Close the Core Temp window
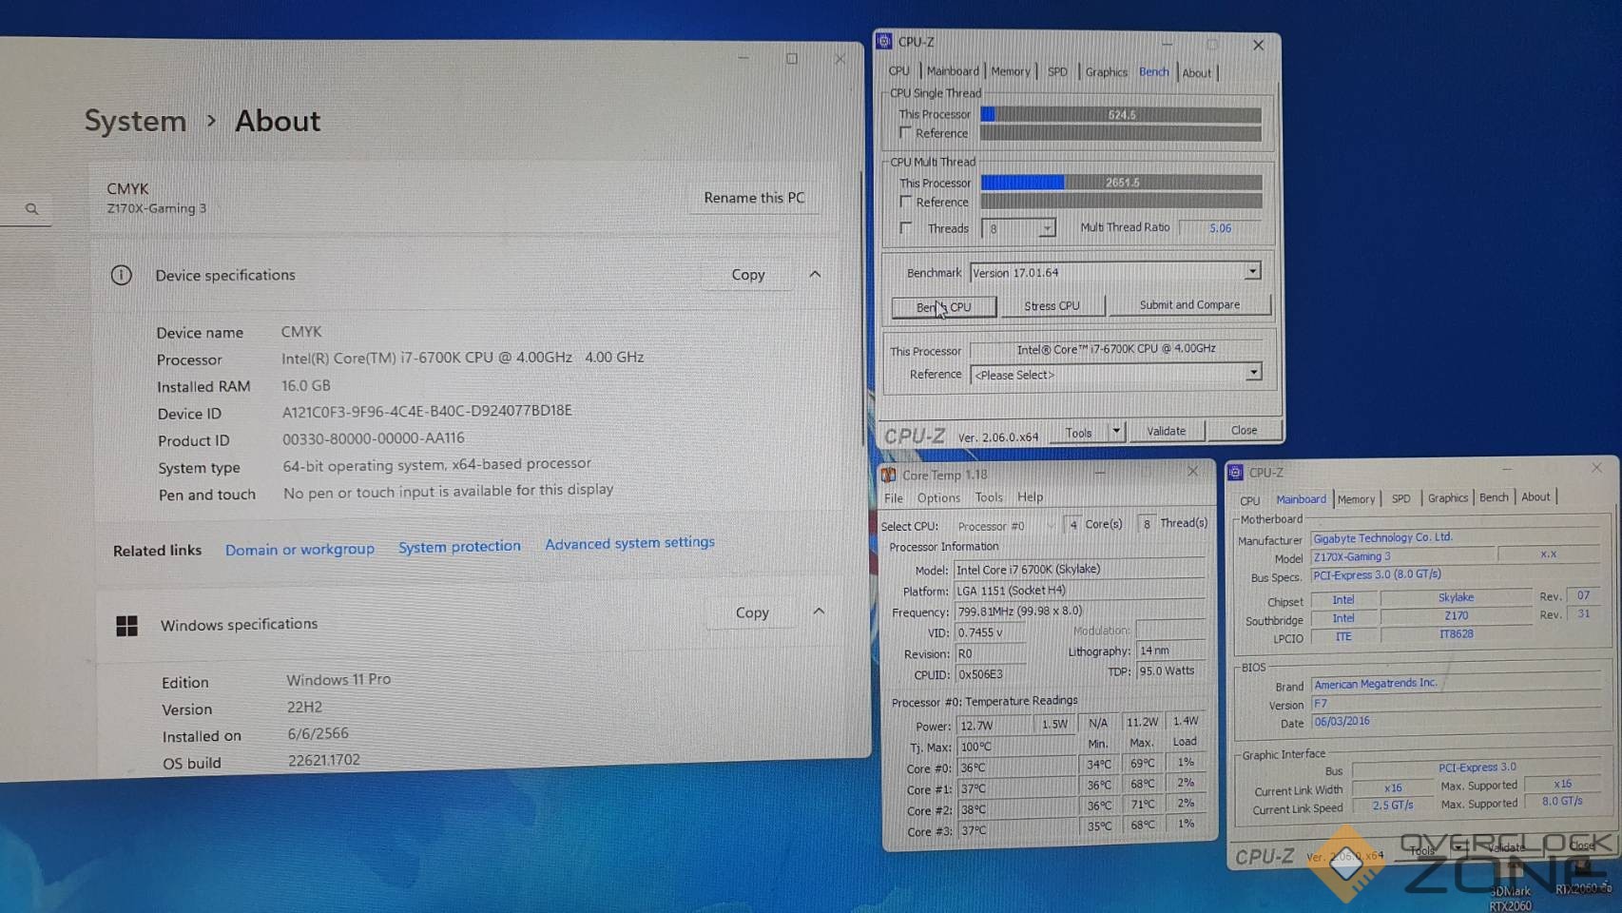Image resolution: width=1622 pixels, height=913 pixels. click(x=1192, y=472)
